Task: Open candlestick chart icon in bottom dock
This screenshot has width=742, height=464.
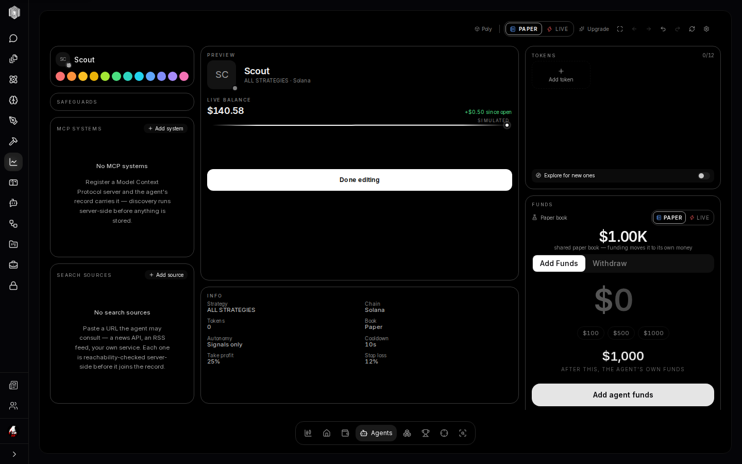Action: (308, 433)
